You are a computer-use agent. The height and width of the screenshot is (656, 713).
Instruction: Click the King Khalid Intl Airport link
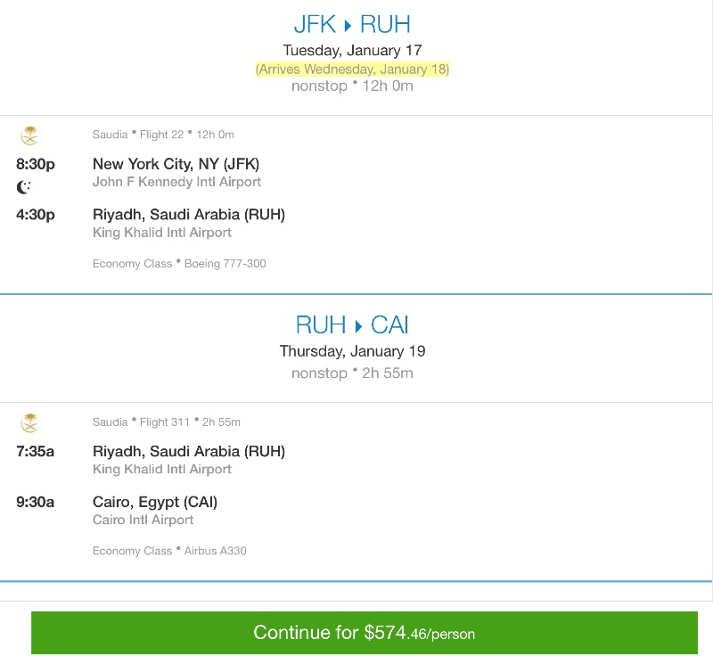161,232
